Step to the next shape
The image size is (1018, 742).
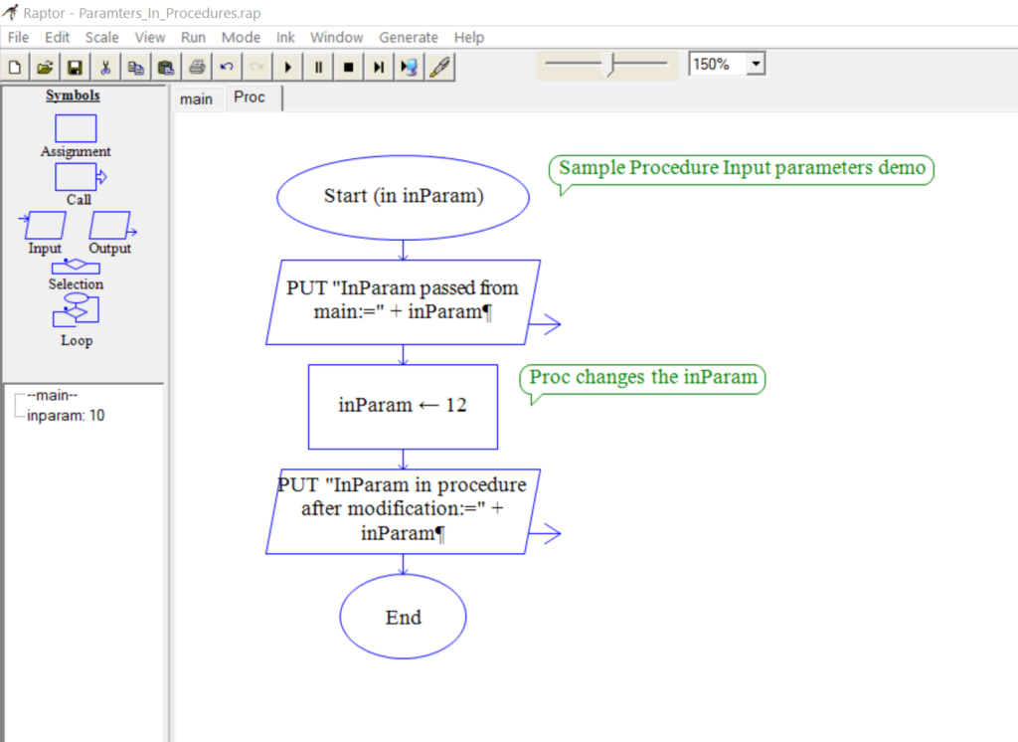pos(379,67)
